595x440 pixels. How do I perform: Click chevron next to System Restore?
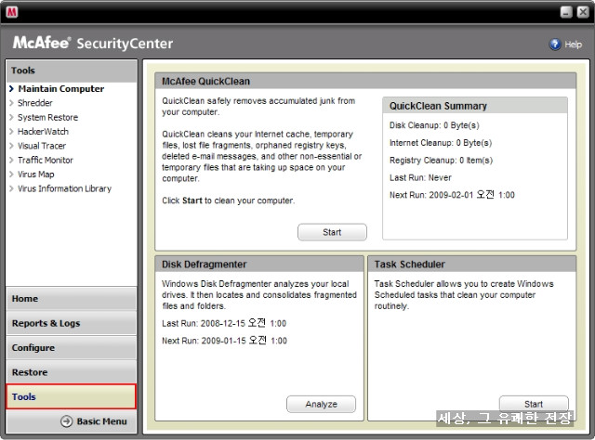click(11, 118)
